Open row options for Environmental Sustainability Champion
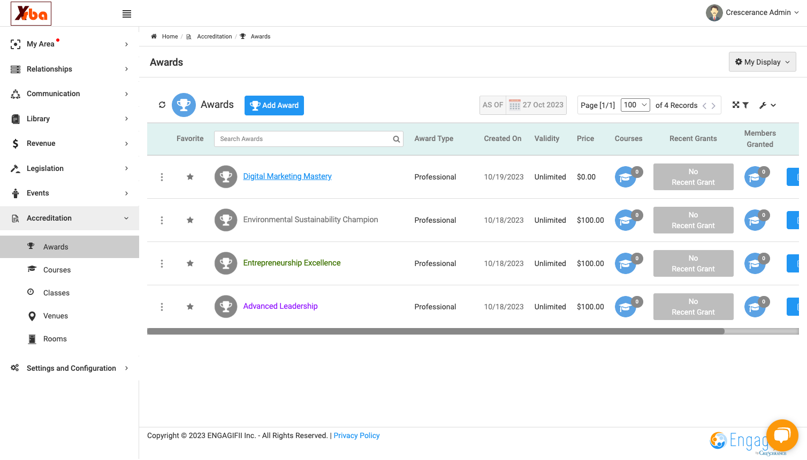Viewport: 807px width, 460px height. pyautogui.click(x=162, y=220)
